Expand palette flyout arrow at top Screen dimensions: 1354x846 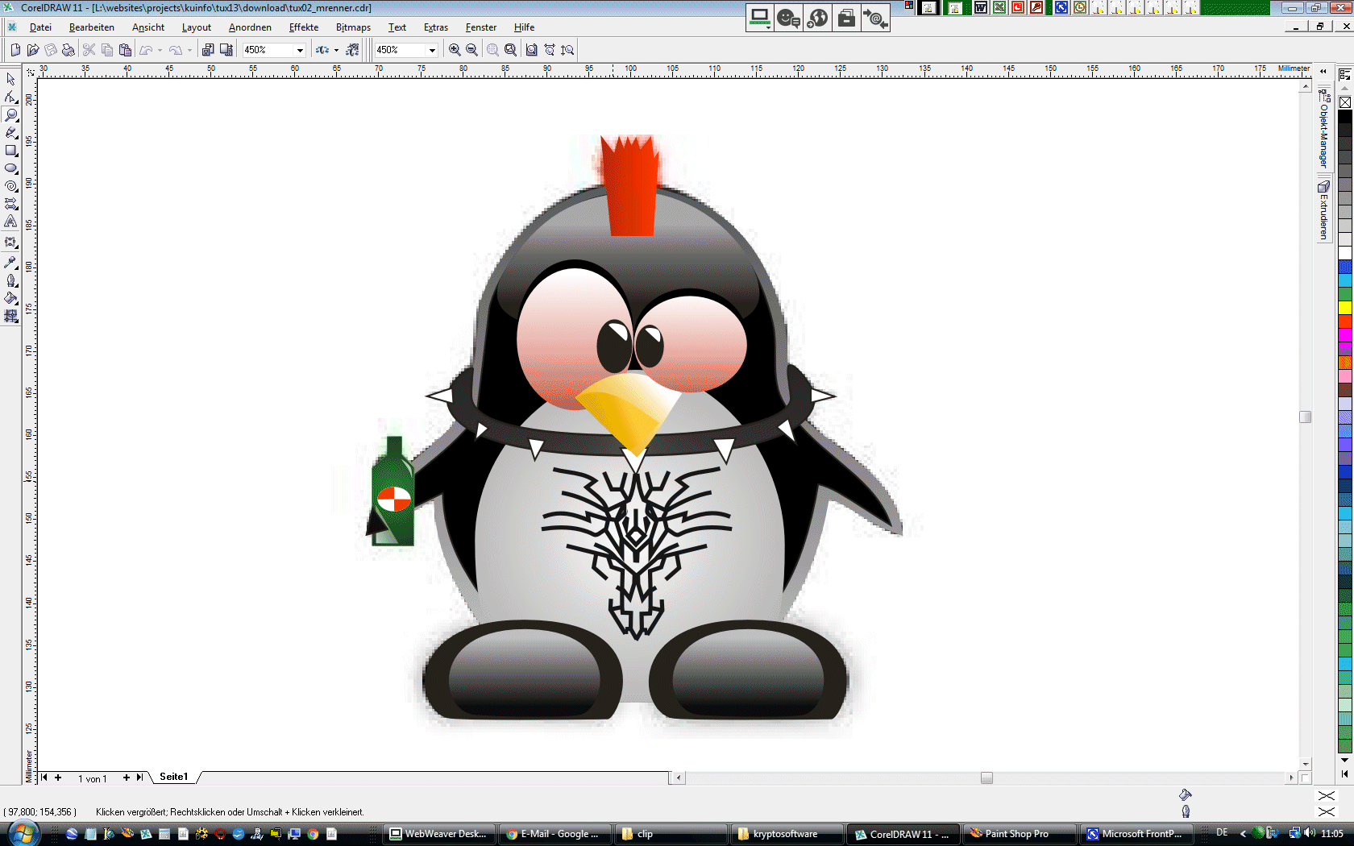tap(1344, 74)
